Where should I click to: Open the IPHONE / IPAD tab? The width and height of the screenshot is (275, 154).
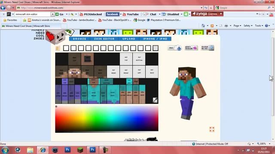[x=155, y=39]
